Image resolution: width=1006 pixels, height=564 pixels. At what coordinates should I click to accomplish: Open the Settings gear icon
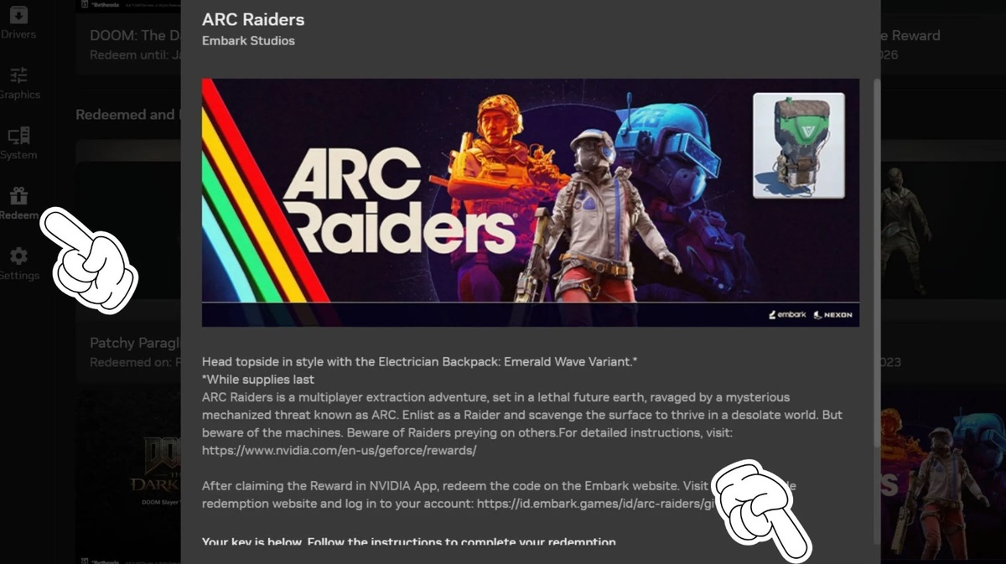tap(18, 256)
